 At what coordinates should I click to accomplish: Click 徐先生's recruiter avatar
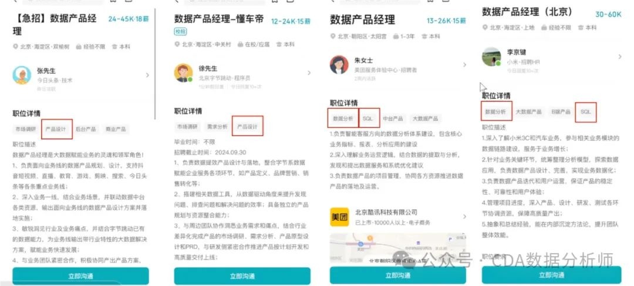(x=184, y=73)
